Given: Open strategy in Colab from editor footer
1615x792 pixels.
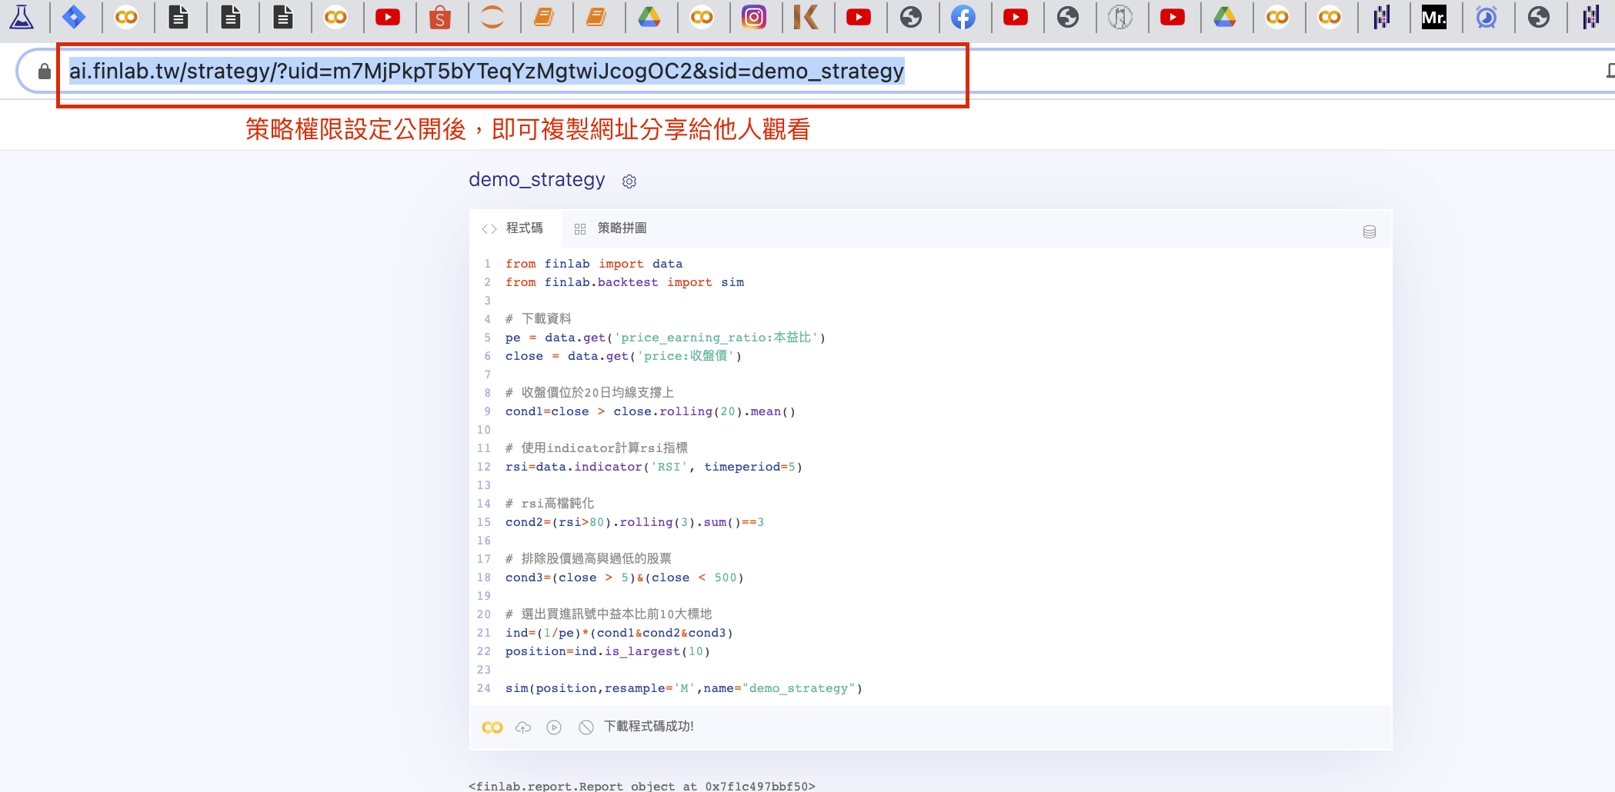Looking at the screenshot, I should coord(492,727).
